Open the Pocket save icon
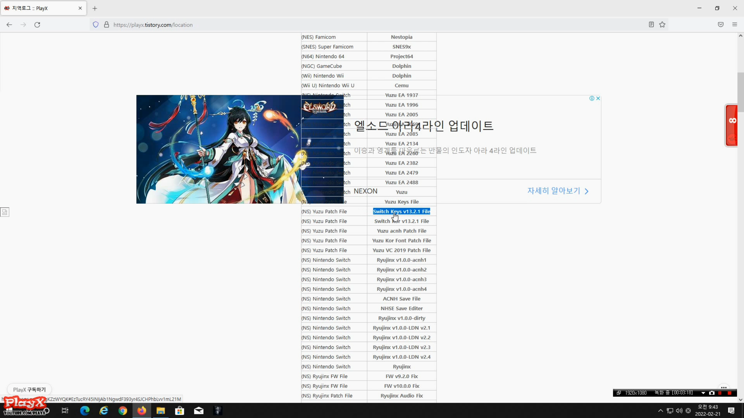 [x=721, y=25]
